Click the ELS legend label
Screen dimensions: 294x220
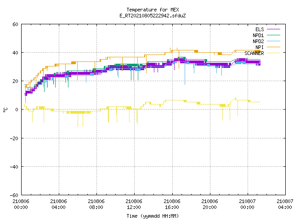[x=260, y=29]
